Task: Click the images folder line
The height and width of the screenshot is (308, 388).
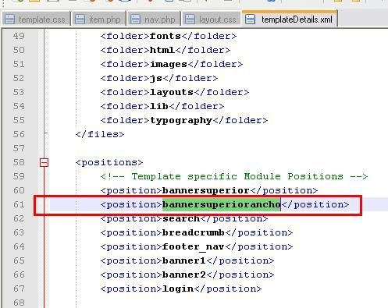Action: pos(172,64)
